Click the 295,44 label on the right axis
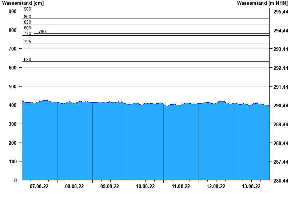This screenshot has height=200, width=291. (x=280, y=12)
